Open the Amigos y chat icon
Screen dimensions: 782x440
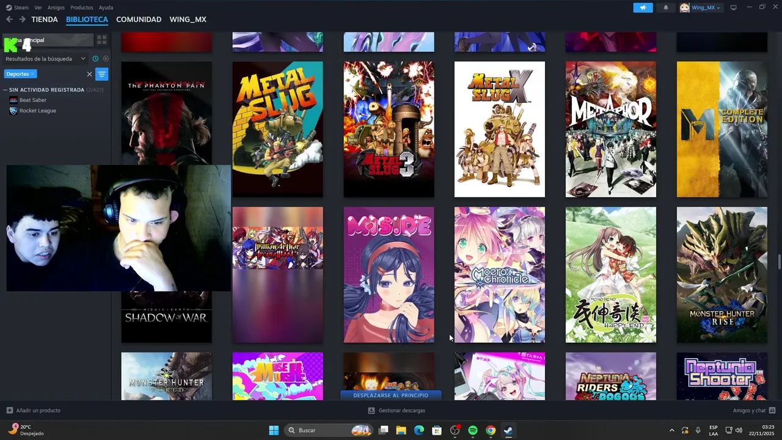772,411
